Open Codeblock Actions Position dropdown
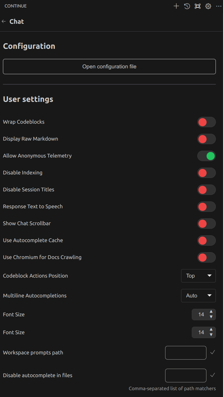Viewport: 223px width, 397px height. [198, 276]
